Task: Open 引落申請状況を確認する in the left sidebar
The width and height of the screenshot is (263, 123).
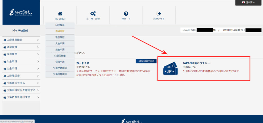Action: (x=21, y=90)
